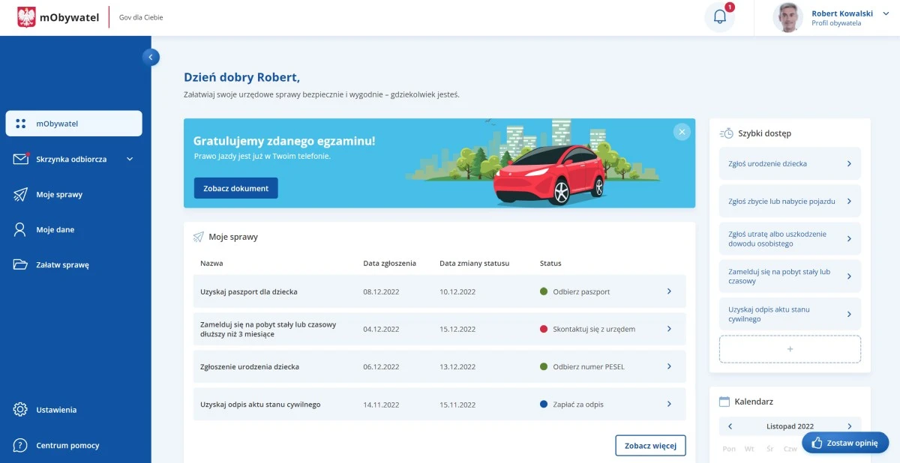
Task: Open Centrum pomocy help icon
Action: tap(21, 445)
